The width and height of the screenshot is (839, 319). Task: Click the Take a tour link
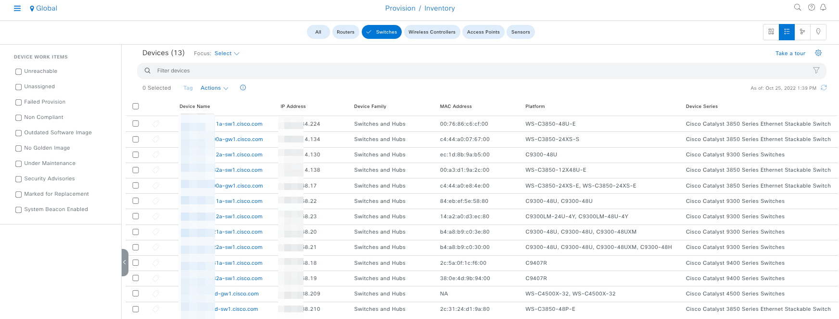coord(790,53)
